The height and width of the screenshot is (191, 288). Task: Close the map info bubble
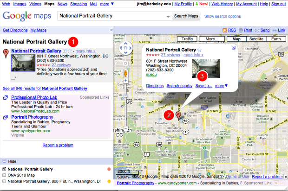[234, 48]
